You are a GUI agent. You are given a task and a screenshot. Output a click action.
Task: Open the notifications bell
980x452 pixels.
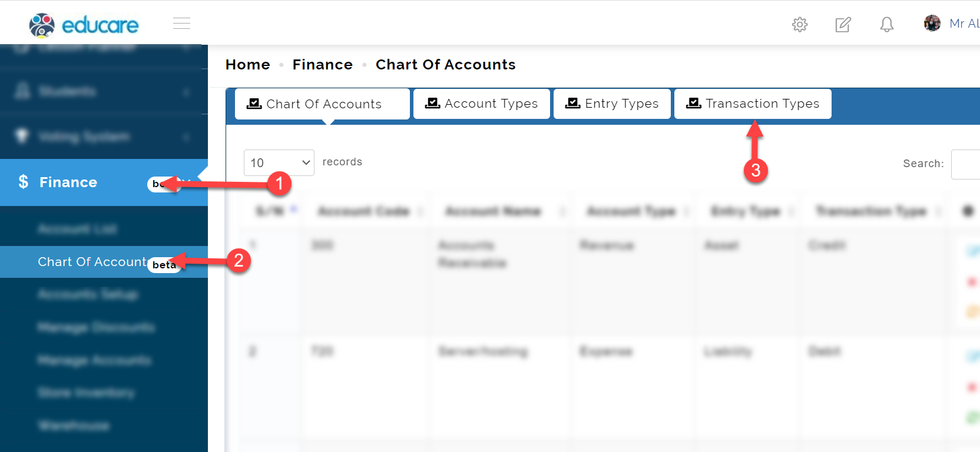tap(886, 24)
